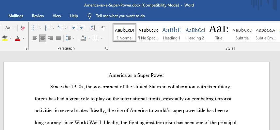Open the shading color dropdown arrow

(89, 38)
